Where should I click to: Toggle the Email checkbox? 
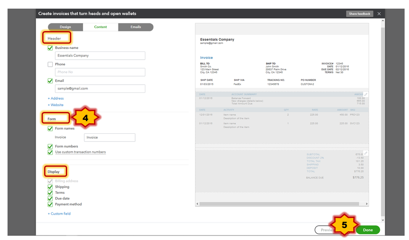(50, 81)
